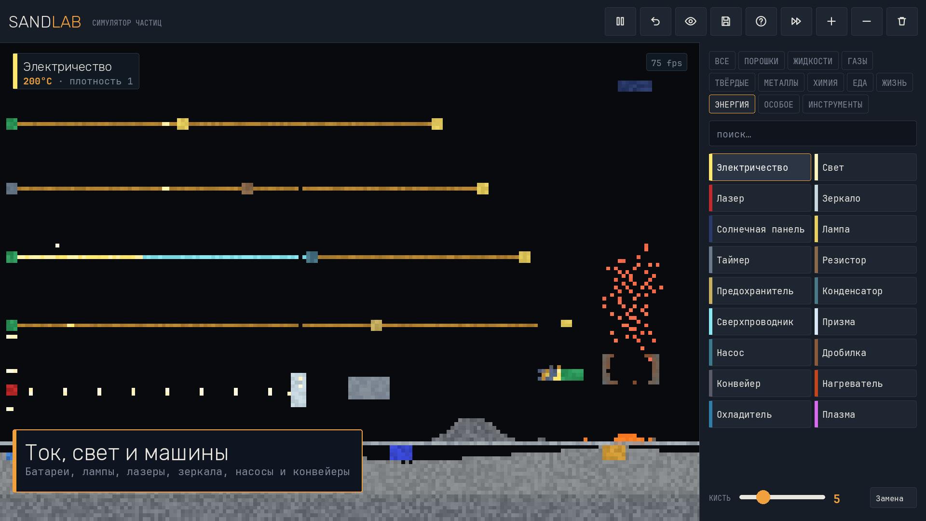Choose the Конденсатор element
The height and width of the screenshot is (521, 926).
pos(865,291)
